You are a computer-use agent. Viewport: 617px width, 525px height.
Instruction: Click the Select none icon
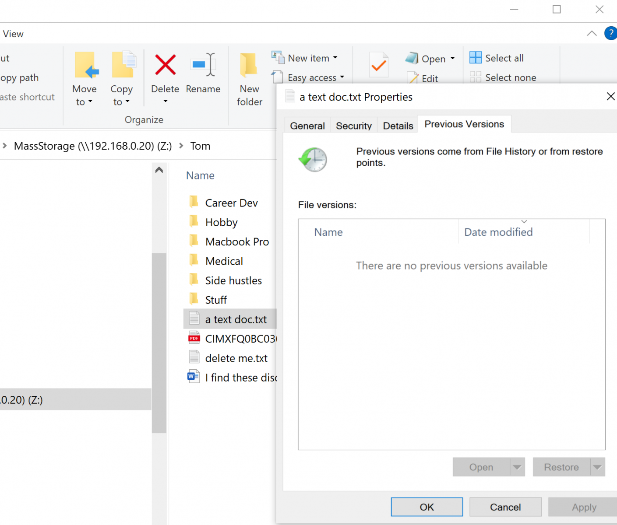click(x=476, y=77)
